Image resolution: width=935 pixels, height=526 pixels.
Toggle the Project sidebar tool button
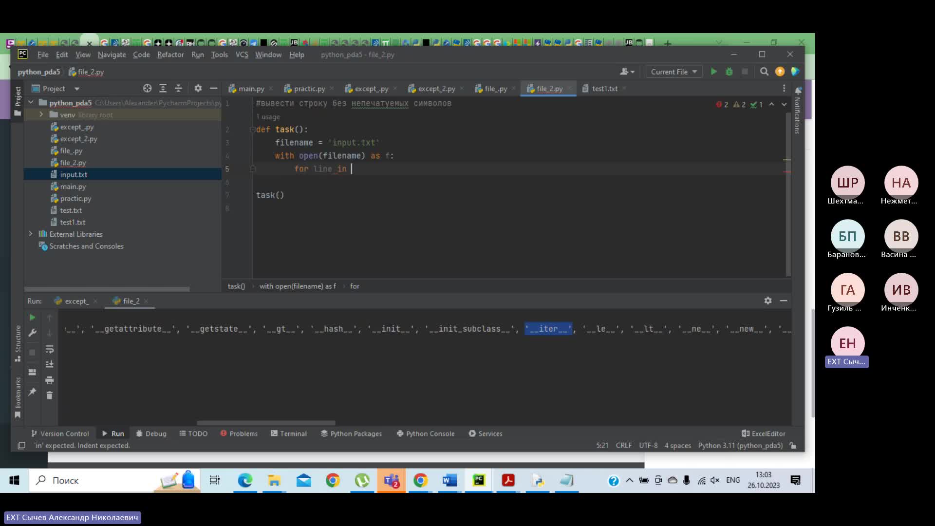[18, 100]
